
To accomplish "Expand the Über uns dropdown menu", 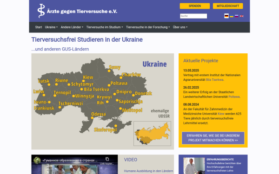I will click(180, 27).
